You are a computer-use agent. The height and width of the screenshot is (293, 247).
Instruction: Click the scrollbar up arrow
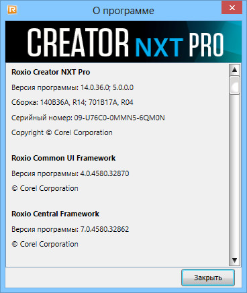pyautogui.click(x=234, y=70)
